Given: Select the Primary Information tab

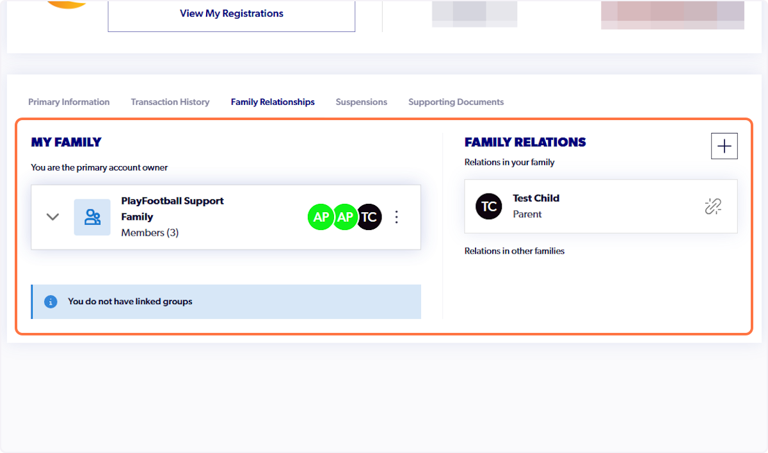Looking at the screenshot, I should [x=68, y=102].
